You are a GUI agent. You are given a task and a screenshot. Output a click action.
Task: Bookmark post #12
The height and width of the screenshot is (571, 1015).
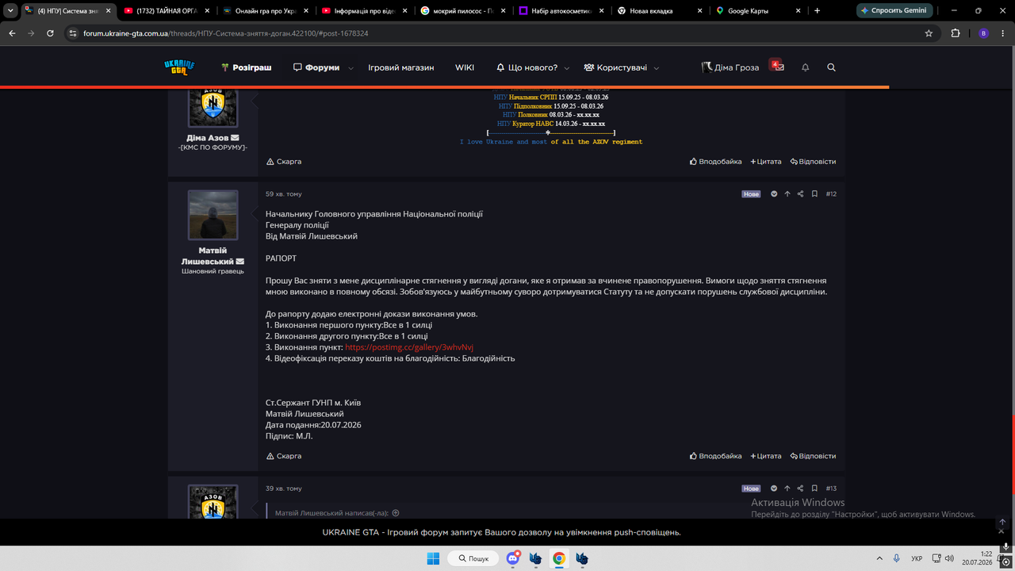point(814,194)
